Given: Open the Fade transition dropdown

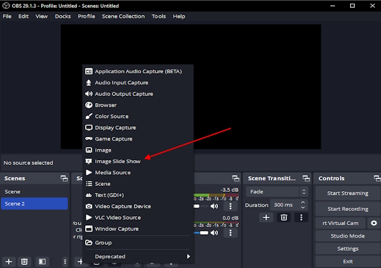Looking at the screenshot, I should pyautogui.click(x=277, y=192).
